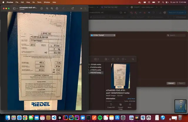The image size is (188, 122).
Task: Open the Preview app menu
Action: click(x=10, y=2)
